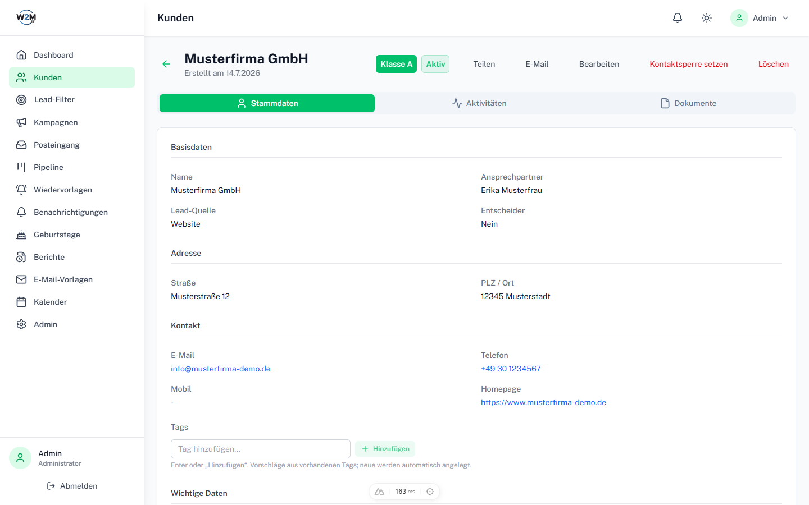Click the 12345 Musterstadt value
This screenshot has width=809, height=505.
pos(516,296)
